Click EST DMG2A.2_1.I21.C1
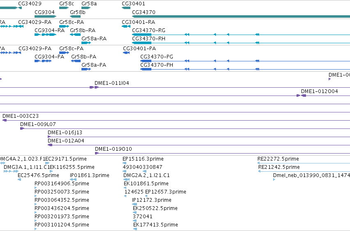This screenshot has height=231, width=350. coord(147,175)
